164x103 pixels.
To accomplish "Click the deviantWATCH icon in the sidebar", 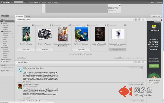I will [x=2, y=31].
